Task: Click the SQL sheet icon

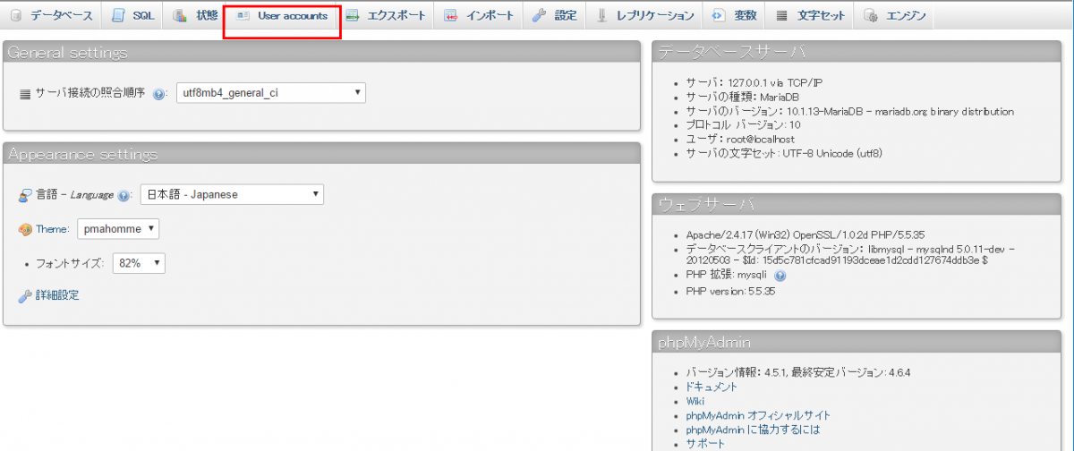Action: [118, 15]
